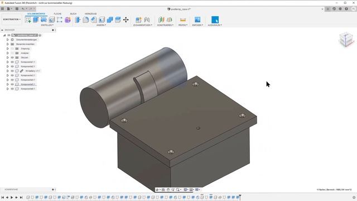Select the Komponente1:1 tree item
The width and height of the screenshot is (357, 201).
tap(28, 62)
